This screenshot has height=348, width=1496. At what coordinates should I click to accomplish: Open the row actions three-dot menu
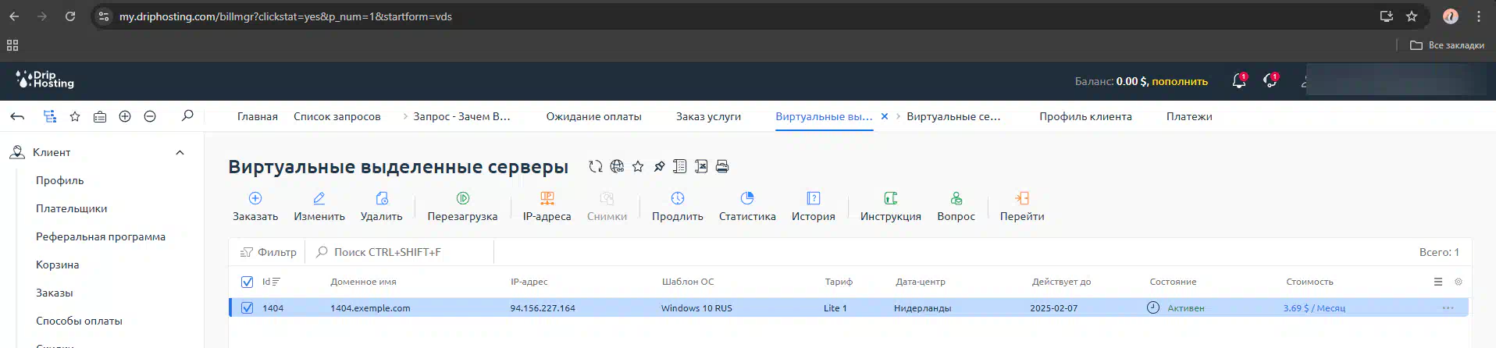1448,308
